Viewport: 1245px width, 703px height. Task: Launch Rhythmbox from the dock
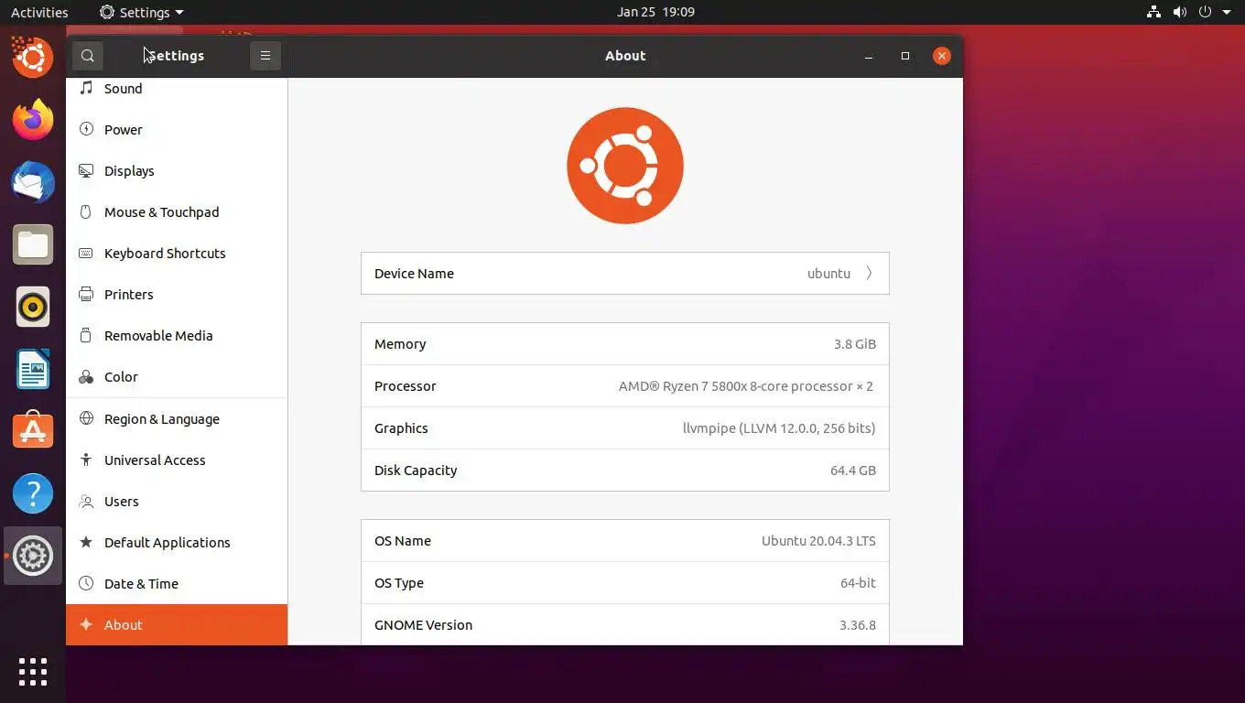point(33,307)
